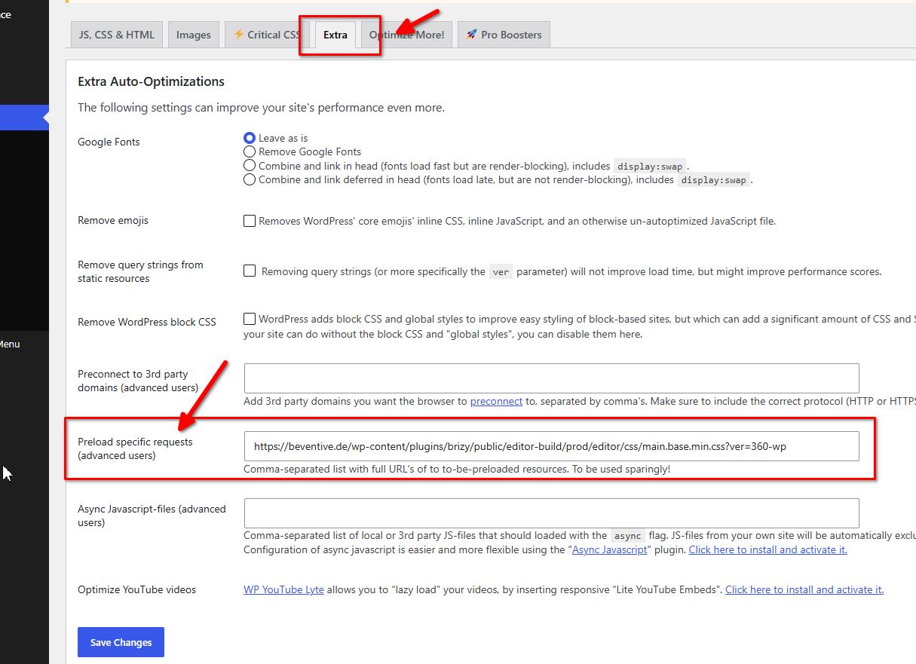
Task: Tick Remove query strings from static resources
Action: (250, 271)
